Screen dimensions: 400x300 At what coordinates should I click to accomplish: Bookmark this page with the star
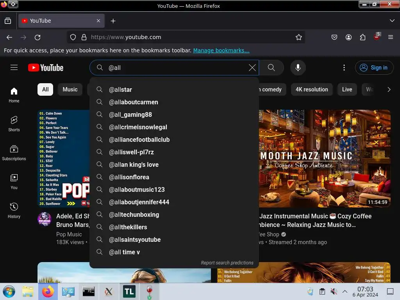click(x=299, y=37)
